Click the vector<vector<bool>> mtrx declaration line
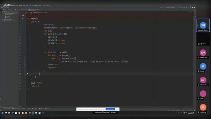 pyautogui.click(x=71, y=28)
